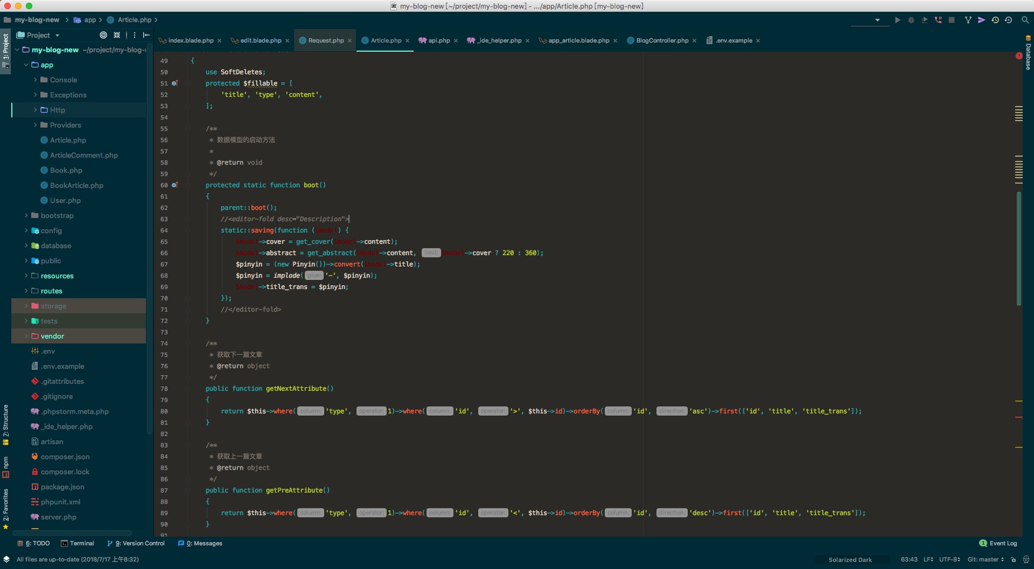Click Run with Coverage icon
Screen dimensions: 1034x569
coord(925,20)
